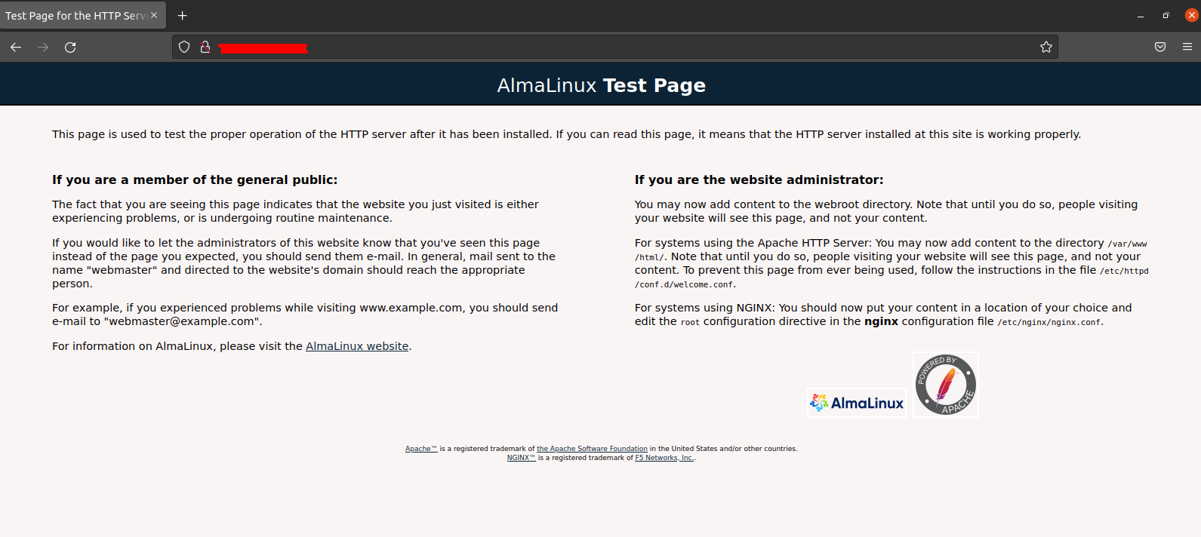This screenshot has height=537, width=1201.
Task: Close the Test Page tab
Action: tap(154, 15)
